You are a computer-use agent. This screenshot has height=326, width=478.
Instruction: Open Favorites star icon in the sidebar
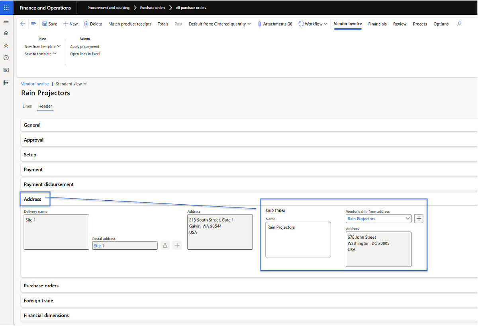tap(6, 45)
